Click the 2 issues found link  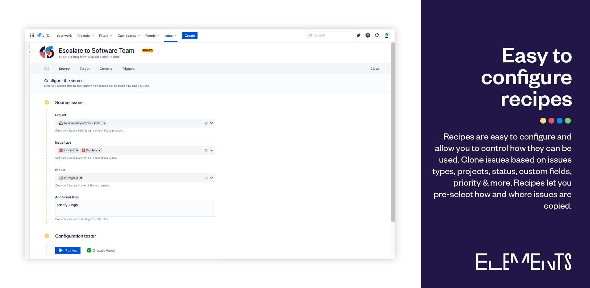(x=104, y=251)
